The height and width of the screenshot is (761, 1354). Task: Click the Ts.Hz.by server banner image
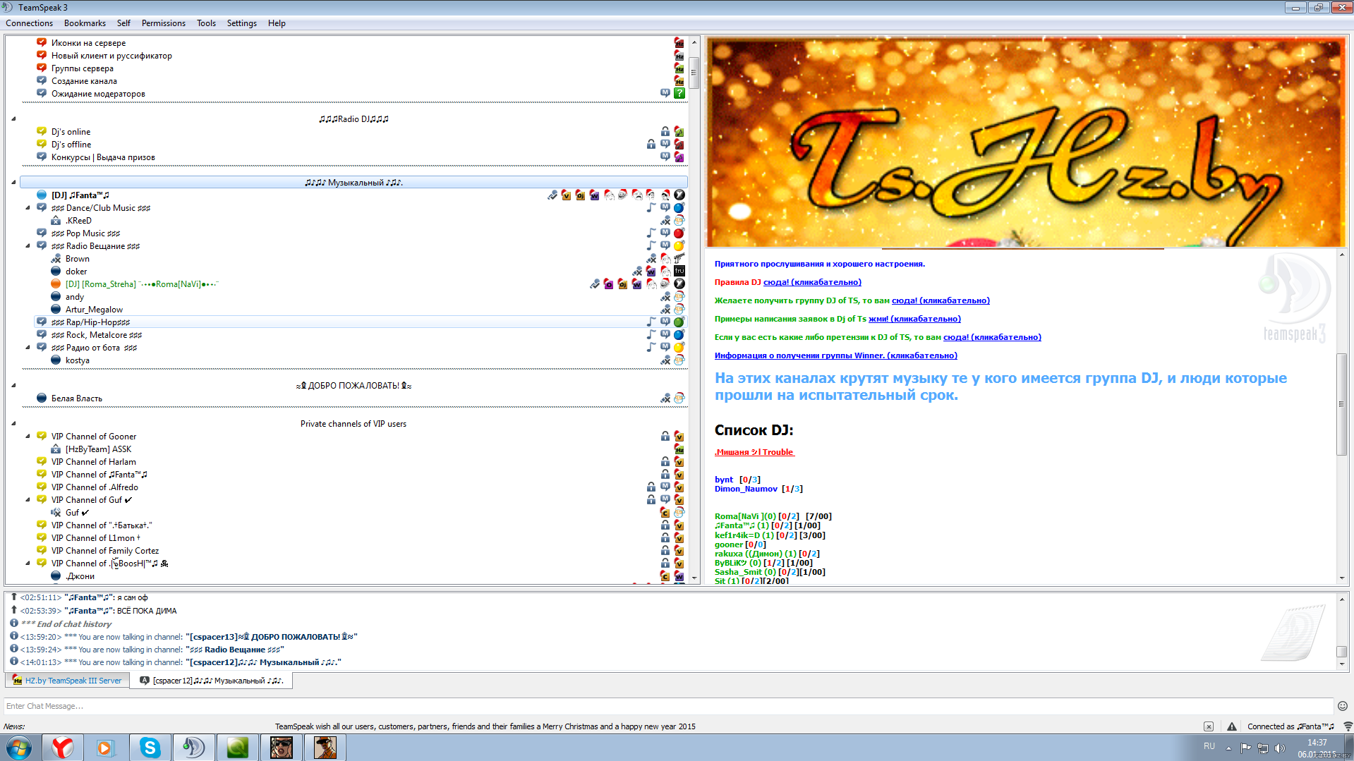[1025, 142]
